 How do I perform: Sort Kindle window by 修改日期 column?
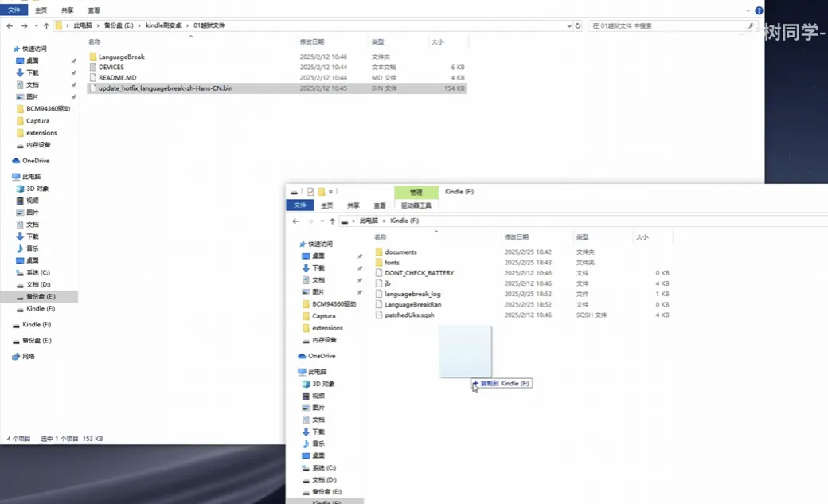[517, 237]
